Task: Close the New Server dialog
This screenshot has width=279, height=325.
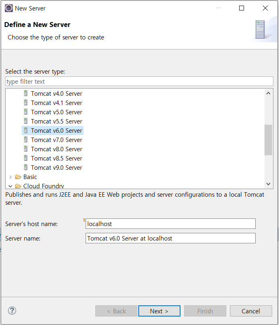Action: click(x=265, y=8)
